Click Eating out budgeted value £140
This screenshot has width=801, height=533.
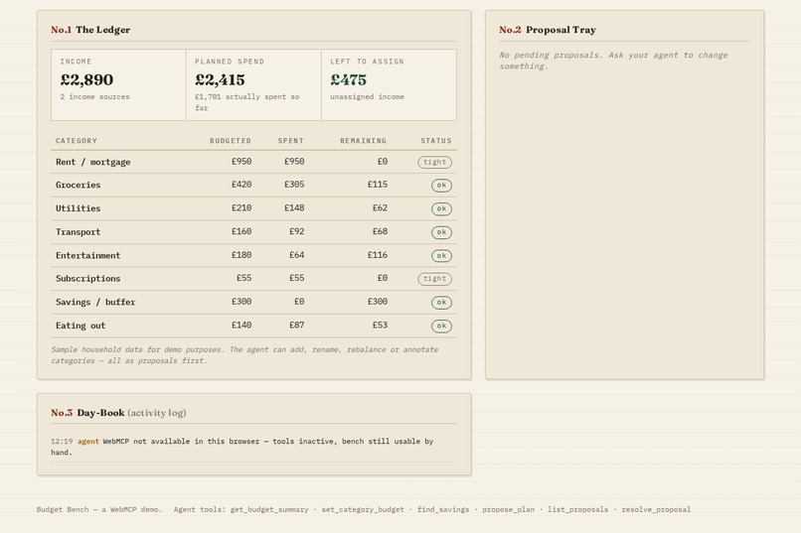click(x=241, y=325)
